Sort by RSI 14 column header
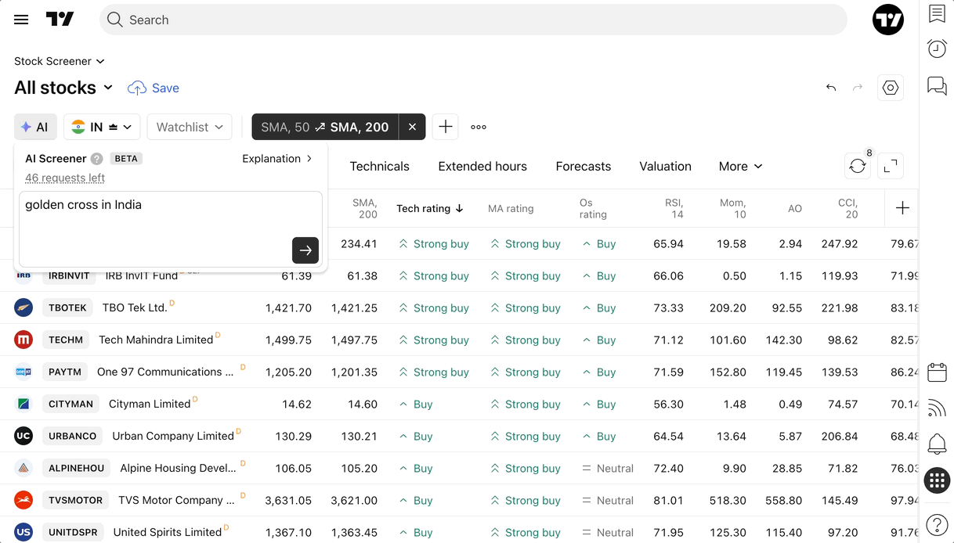The height and width of the screenshot is (543, 954). click(674, 208)
